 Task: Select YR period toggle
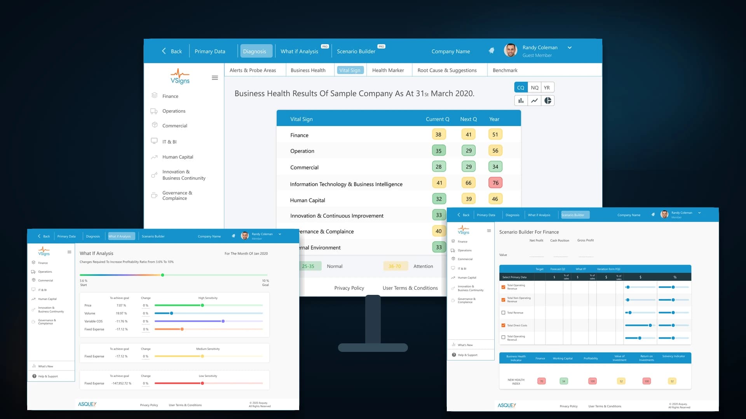(547, 88)
